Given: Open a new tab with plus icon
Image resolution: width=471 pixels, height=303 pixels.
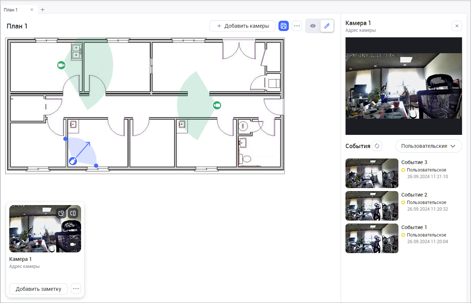Looking at the screenshot, I should [43, 10].
